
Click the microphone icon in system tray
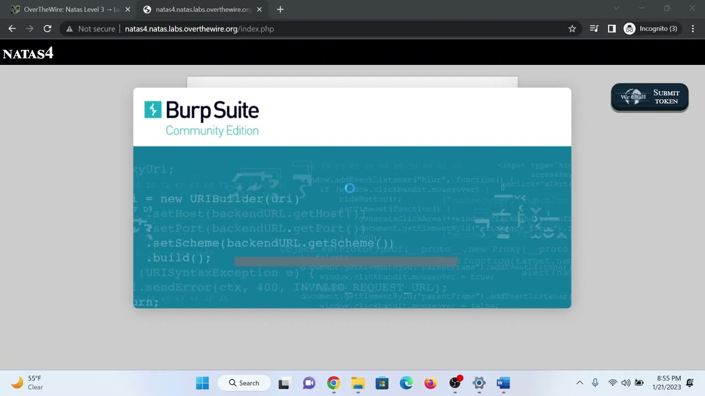[595, 383]
